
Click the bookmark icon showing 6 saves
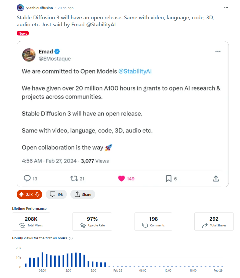click(168, 178)
